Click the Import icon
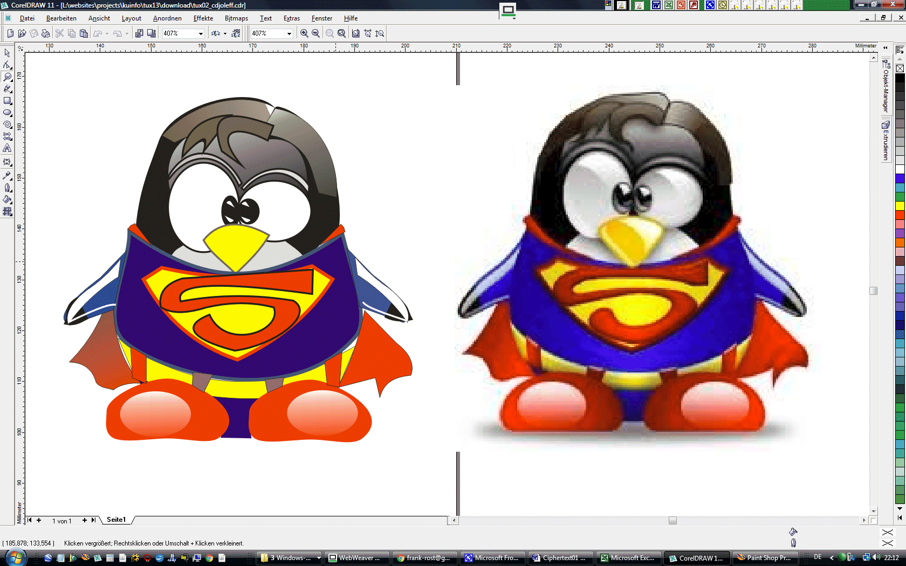 tap(139, 33)
